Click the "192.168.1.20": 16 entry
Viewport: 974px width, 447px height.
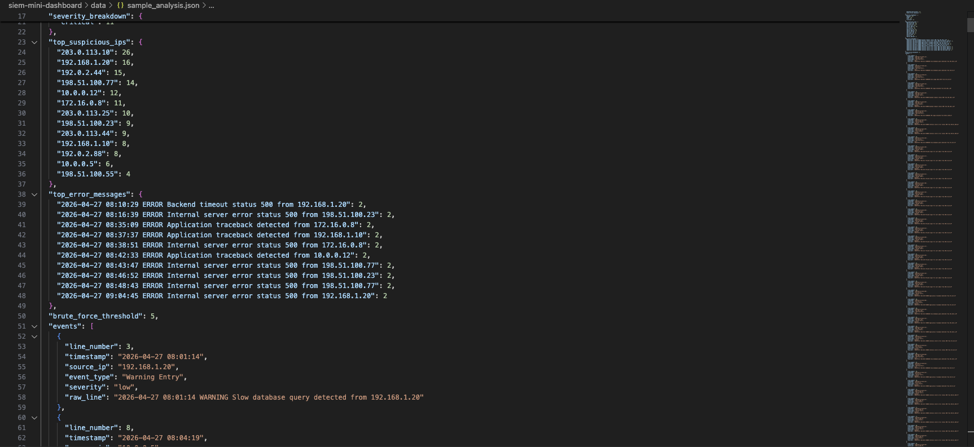pyautogui.click(x=95, y=63)
